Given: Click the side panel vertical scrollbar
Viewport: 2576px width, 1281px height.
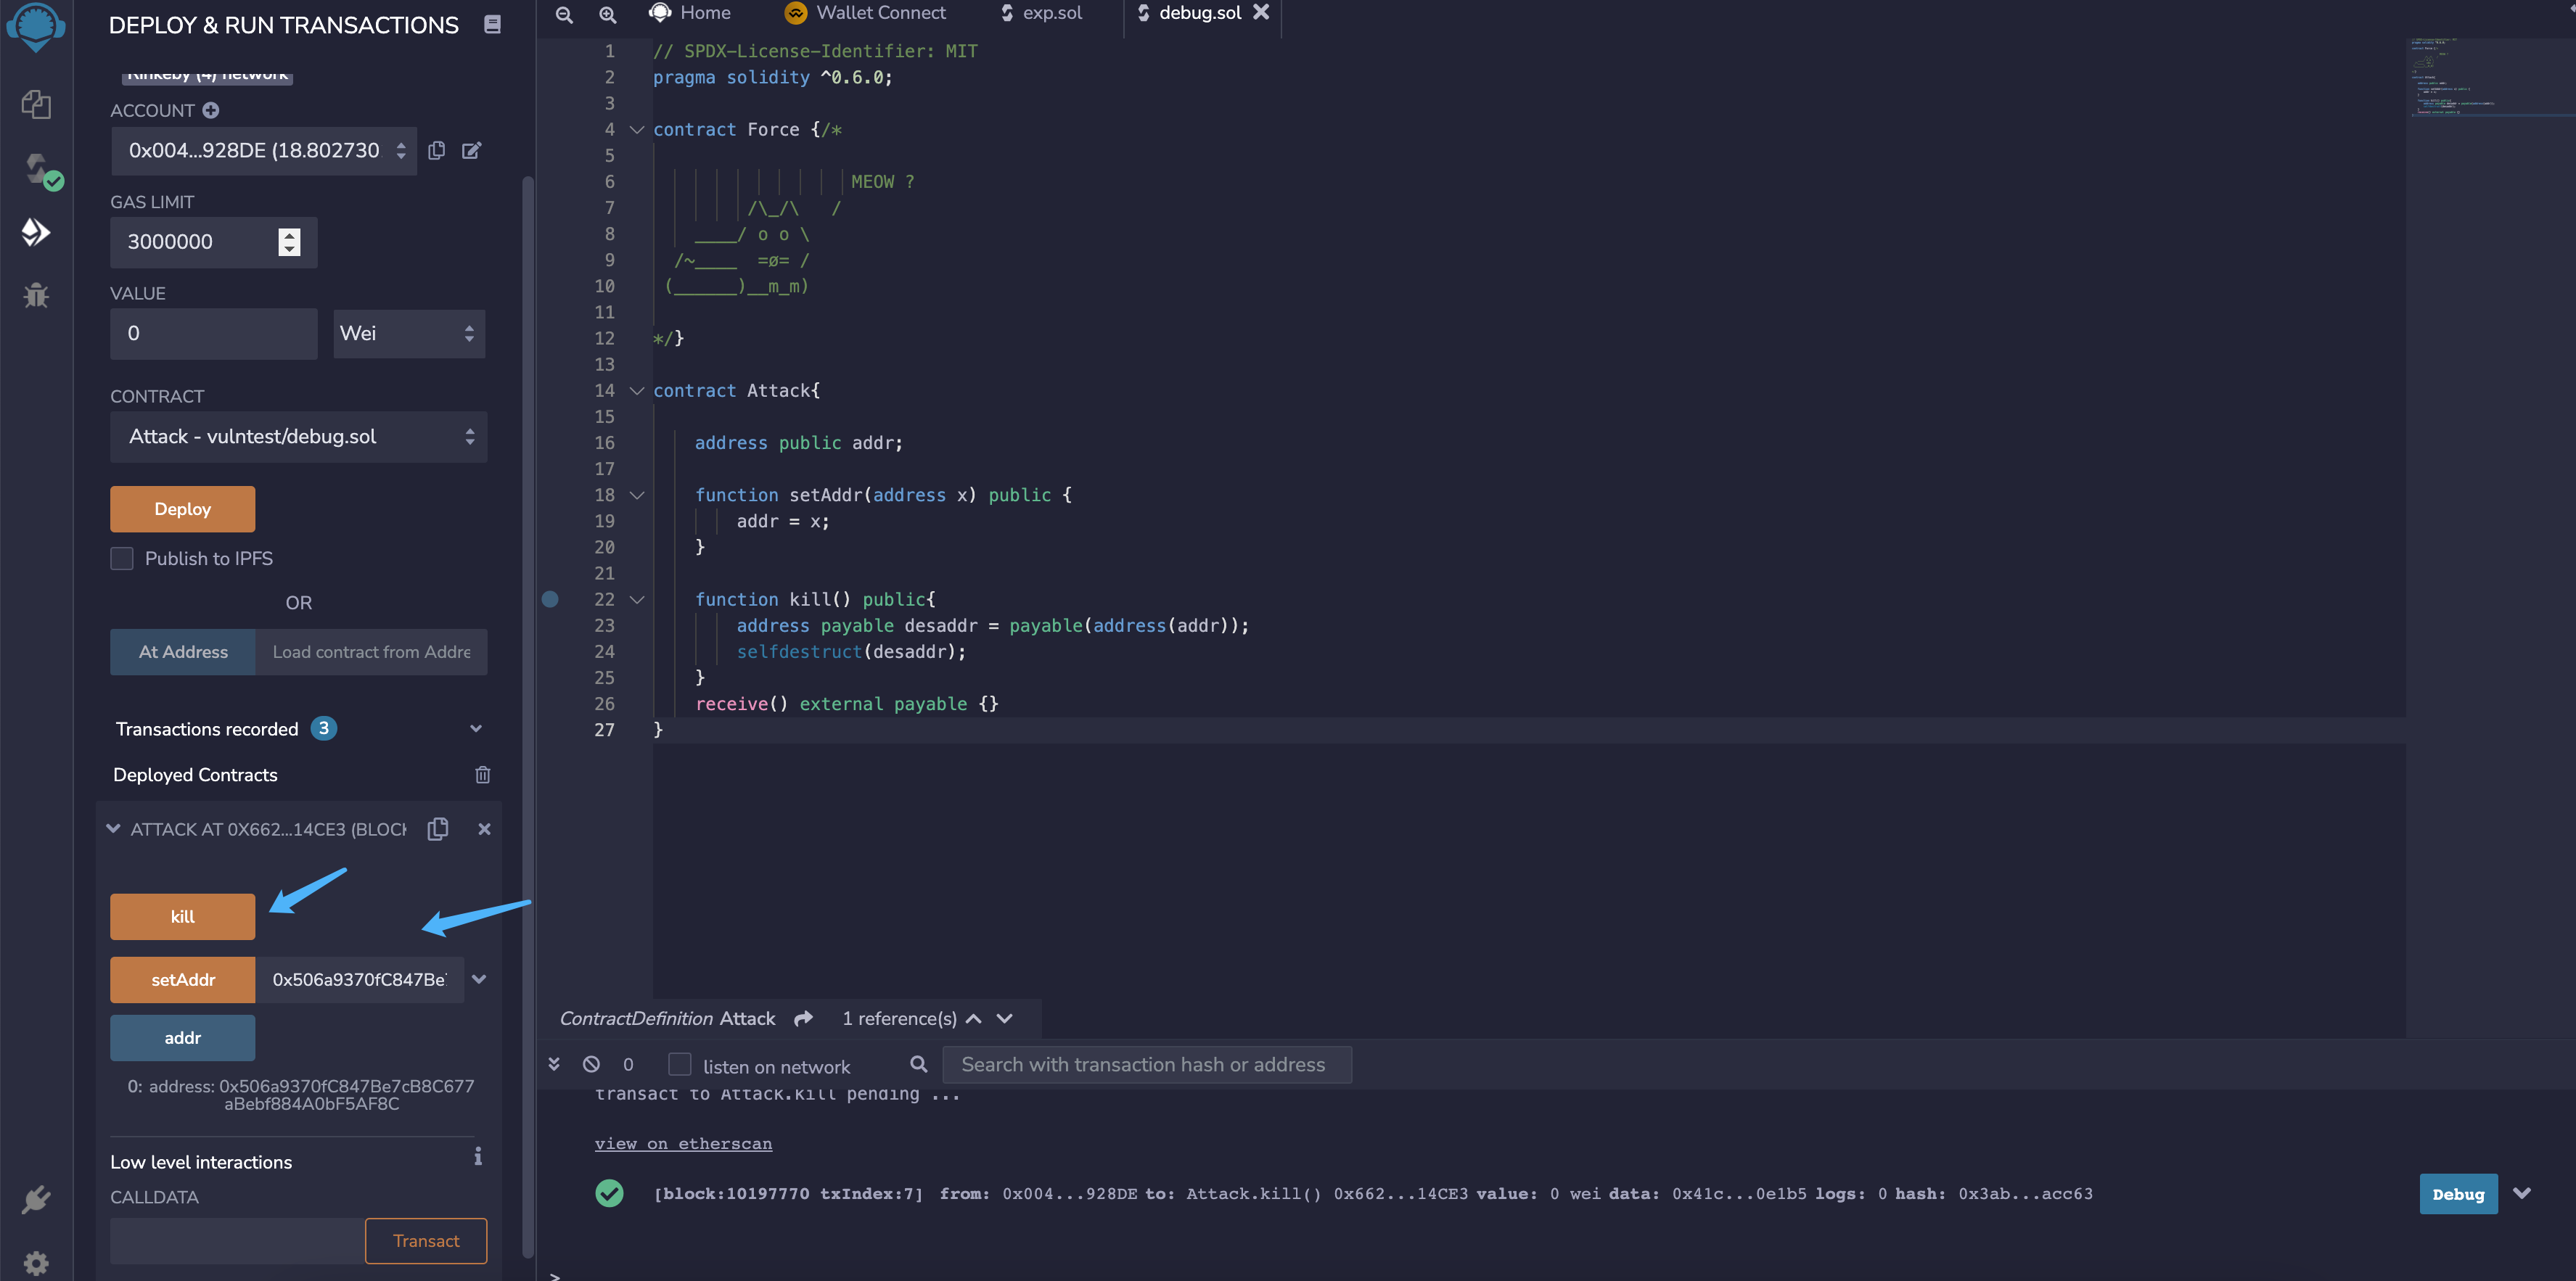Looking at the screenshot, I should point(528,715).
